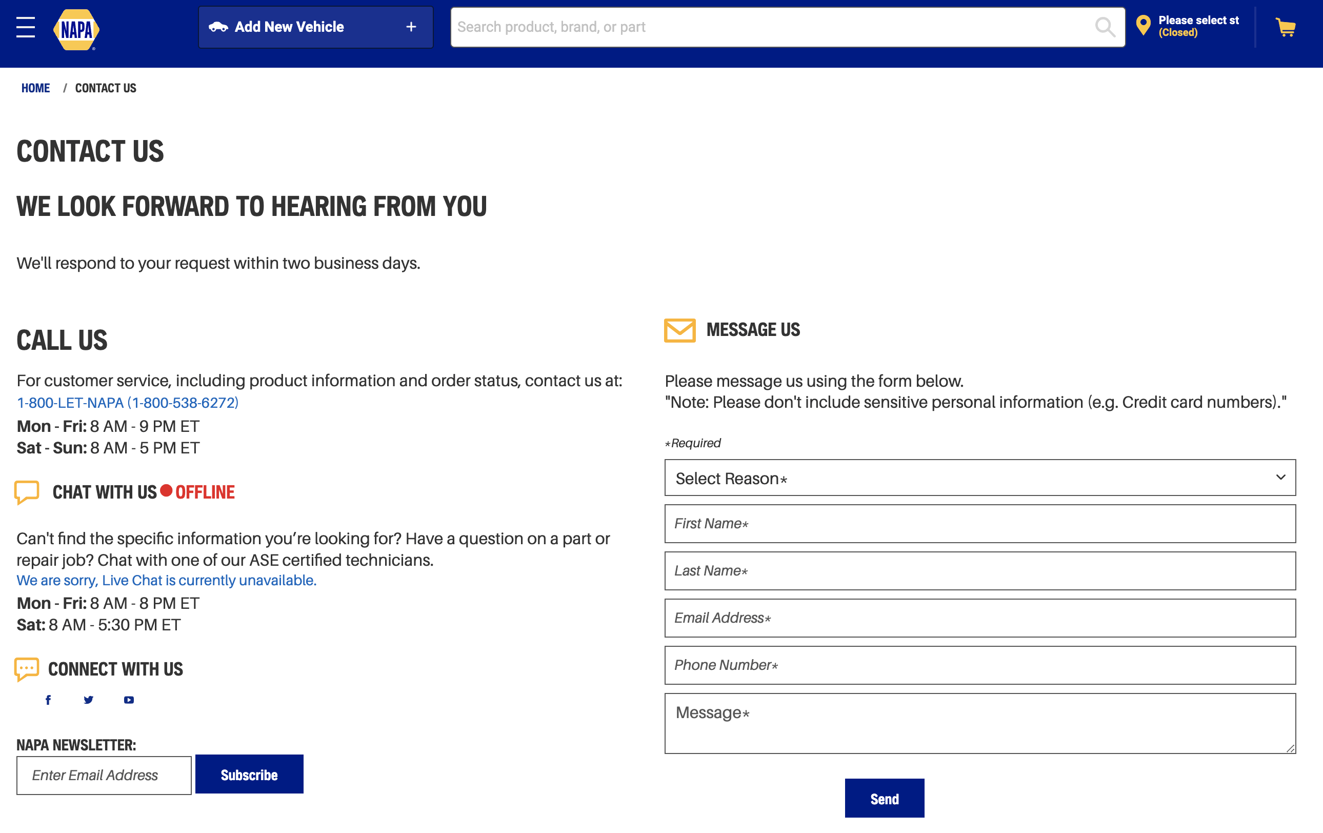Click the Chat With Us speech bubble icon
Image resolution: width=1323 pixels, height=833 pixels.
(x=27, y=492)
